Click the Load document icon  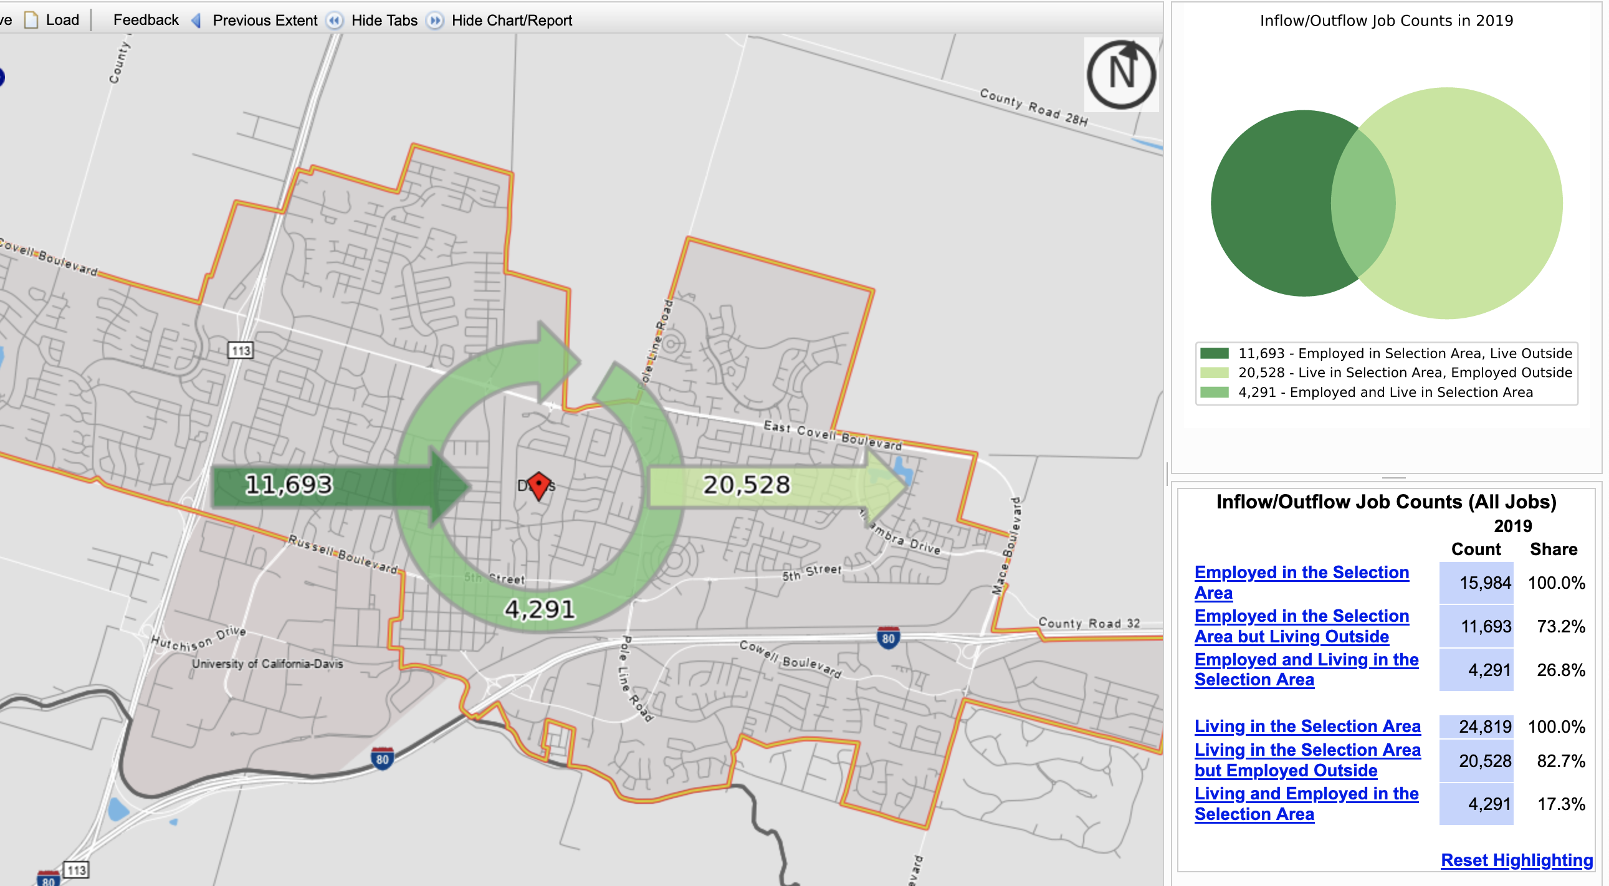pyautogui.click(x=31, y=20)
